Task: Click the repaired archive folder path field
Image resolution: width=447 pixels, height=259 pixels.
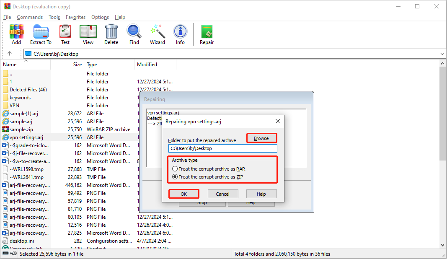Action: click(x=222, y=148)
